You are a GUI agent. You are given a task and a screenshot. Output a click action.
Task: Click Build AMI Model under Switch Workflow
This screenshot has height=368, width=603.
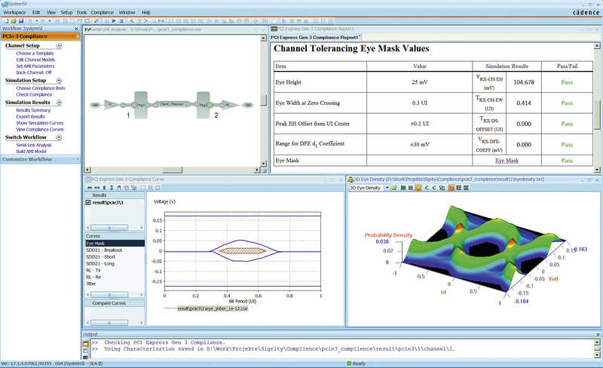click(x=31, y=152)
